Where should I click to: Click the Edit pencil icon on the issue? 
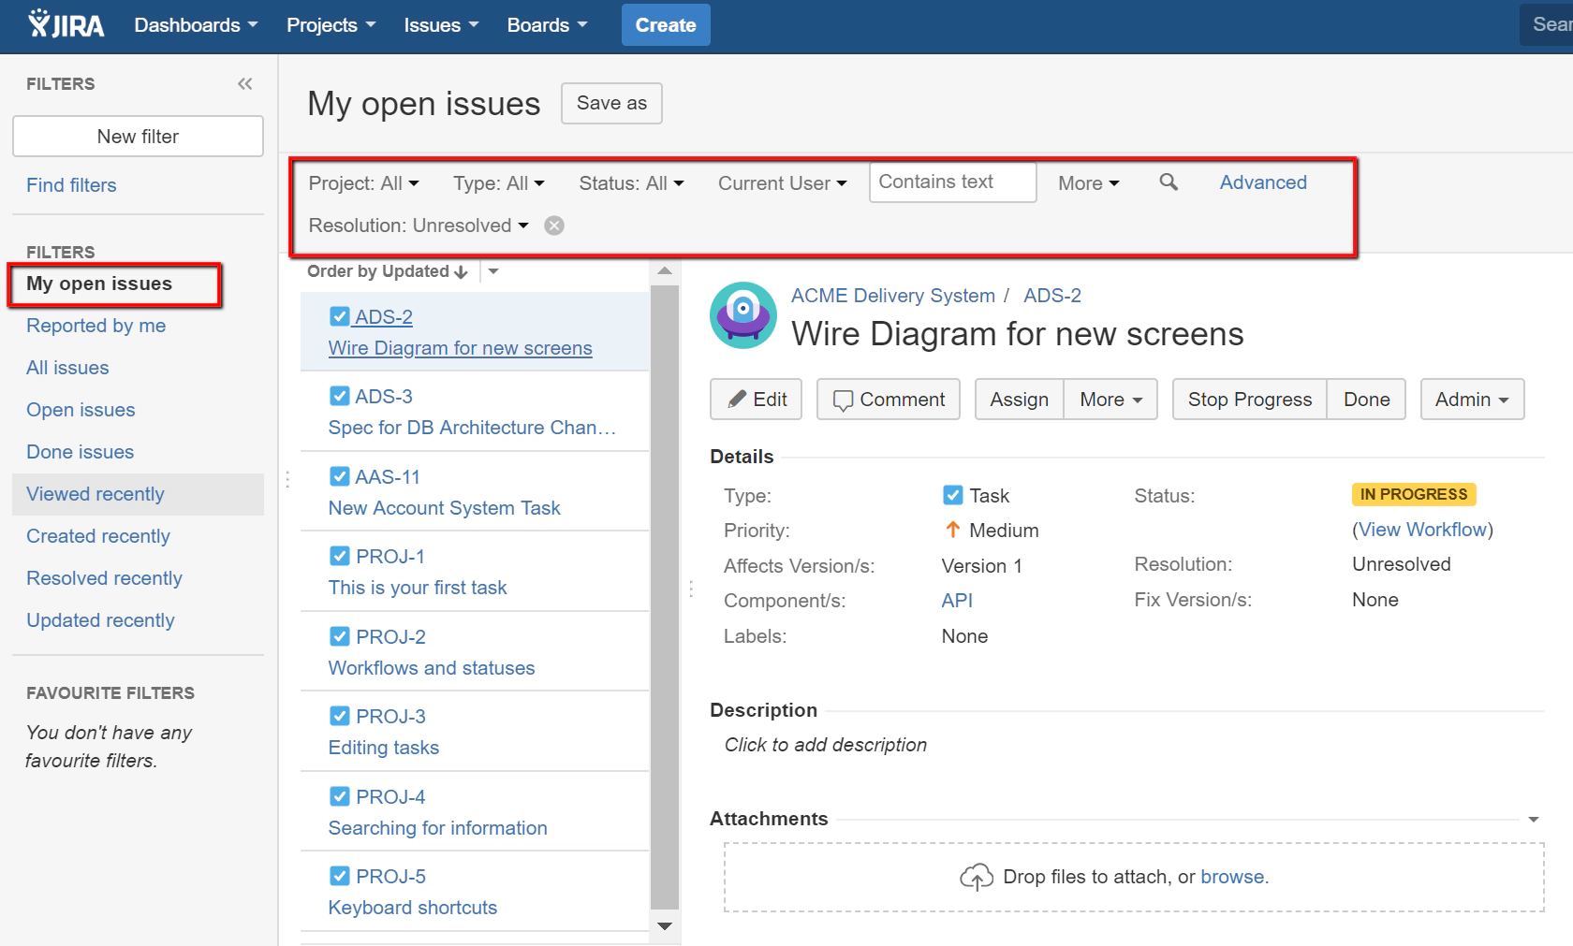click(x=739, y=399)
